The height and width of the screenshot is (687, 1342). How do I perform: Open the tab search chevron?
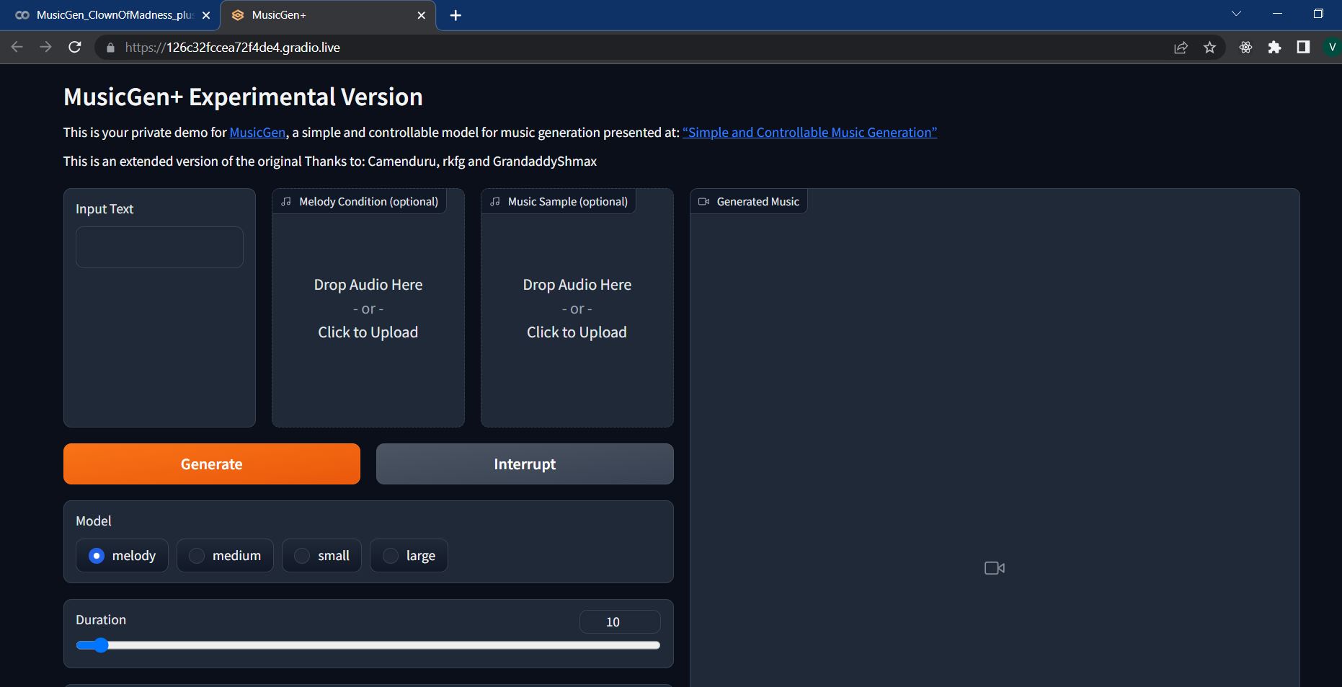coord(1236,14)
